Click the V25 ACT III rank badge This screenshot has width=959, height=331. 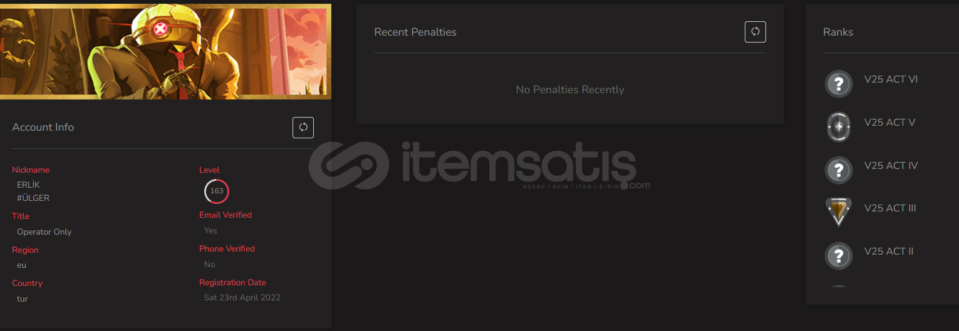point(839,212)
